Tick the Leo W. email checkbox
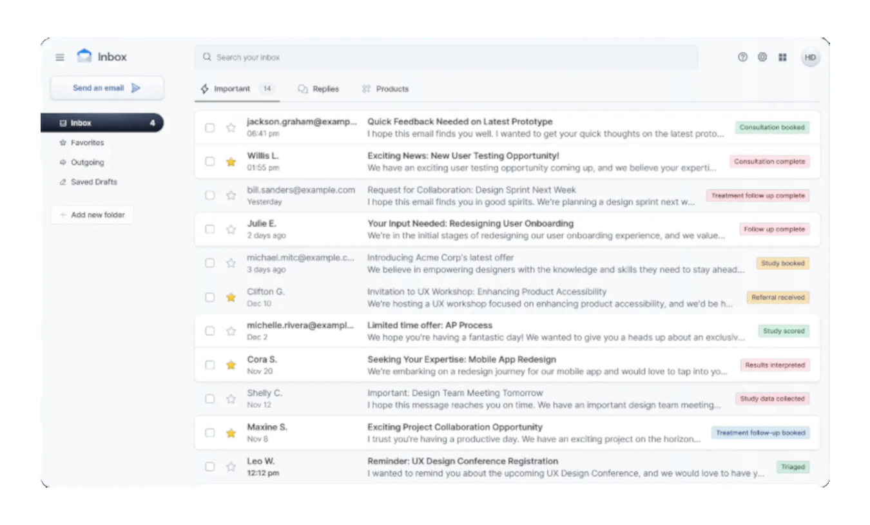This screenshot has width=870, height=525. pyautogui.click(x=210, y=466)
